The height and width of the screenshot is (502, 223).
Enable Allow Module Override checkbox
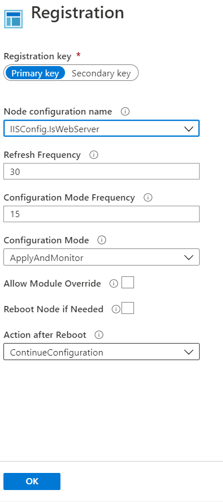point(128,283)
